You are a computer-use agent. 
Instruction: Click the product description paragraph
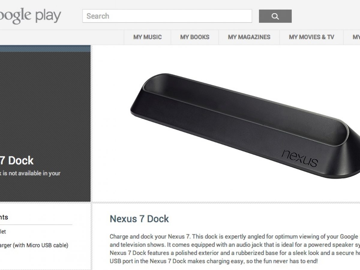tap(235, 249)
